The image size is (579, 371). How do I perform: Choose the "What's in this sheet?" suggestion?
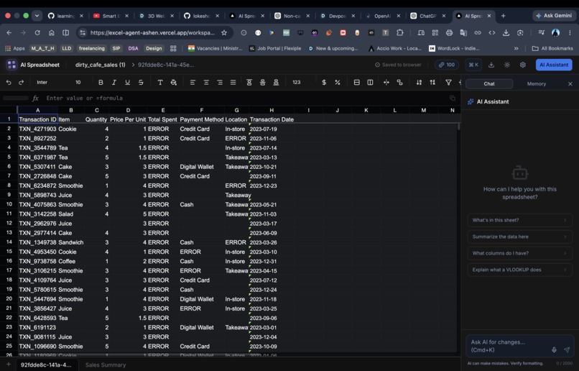(519, 220)
